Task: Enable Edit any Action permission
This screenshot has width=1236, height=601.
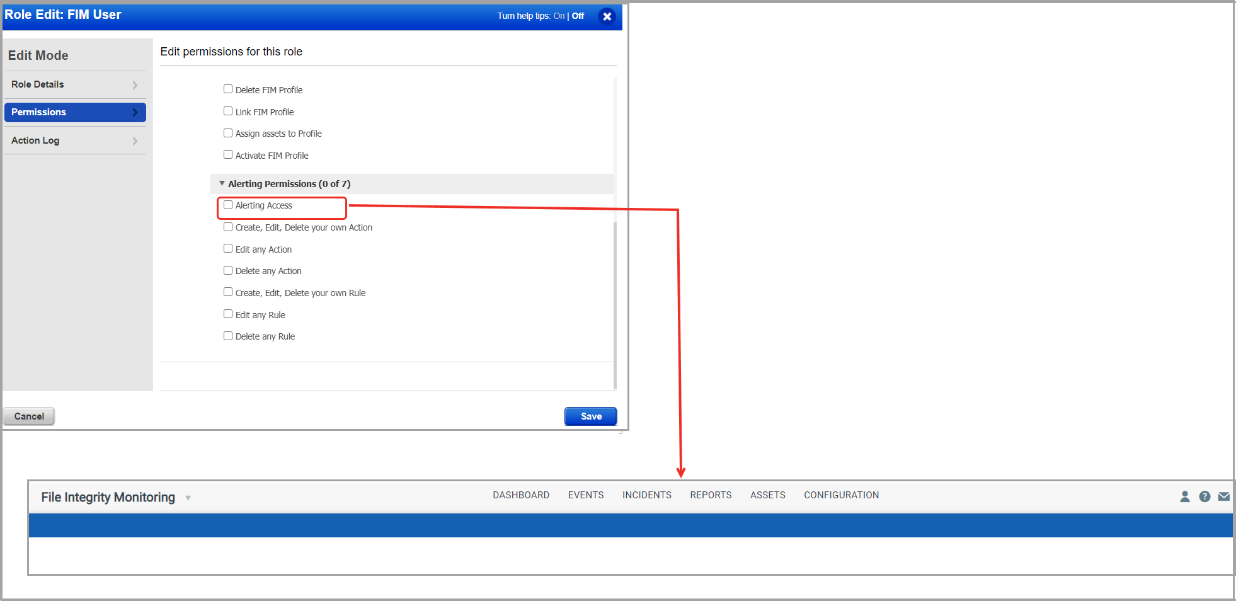Action: coord(228,249)
